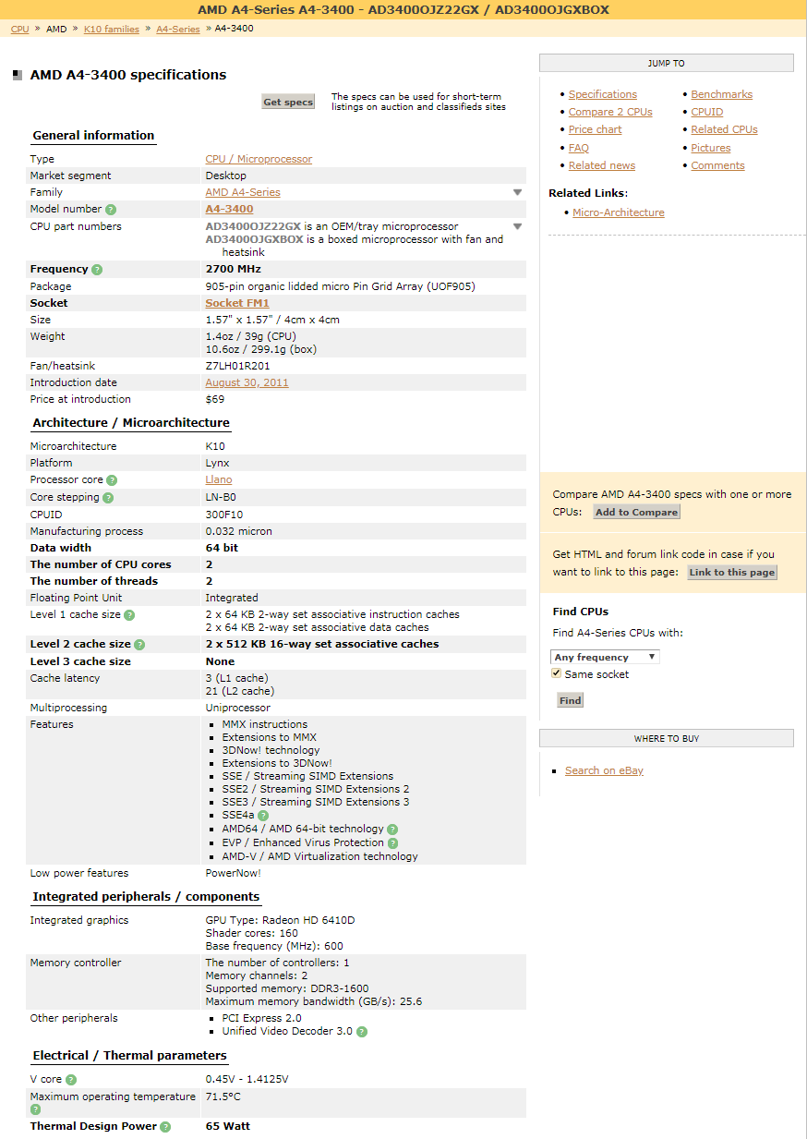Click help icon under Maximum operating temperature

pyautogui.click(x=35, y=1109)
